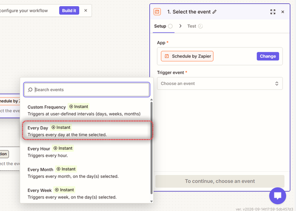Expand the panel to full screen
296x211 pixels.
(273, 12)
